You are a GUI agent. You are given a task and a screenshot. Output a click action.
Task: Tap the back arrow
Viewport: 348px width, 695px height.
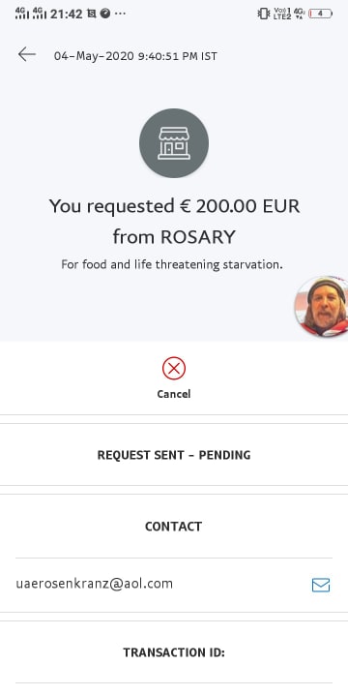click(x=26, y=54)
